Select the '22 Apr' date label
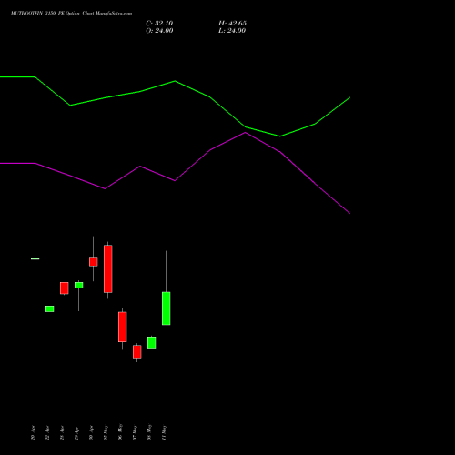 click(x=47, y=433)
